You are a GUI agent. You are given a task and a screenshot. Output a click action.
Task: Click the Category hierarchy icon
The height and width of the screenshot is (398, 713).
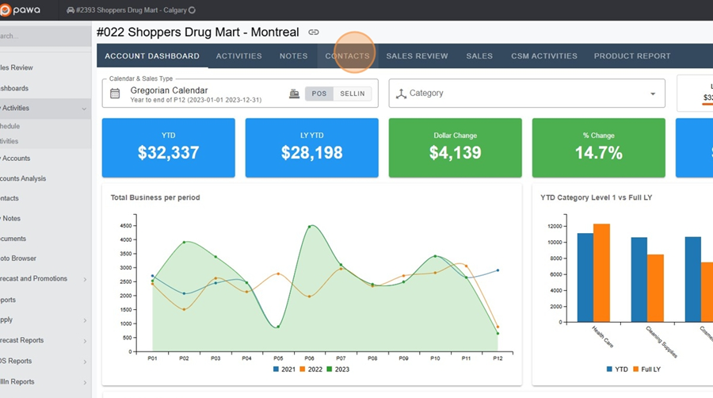pyautogui.click(x=401, y=94)
